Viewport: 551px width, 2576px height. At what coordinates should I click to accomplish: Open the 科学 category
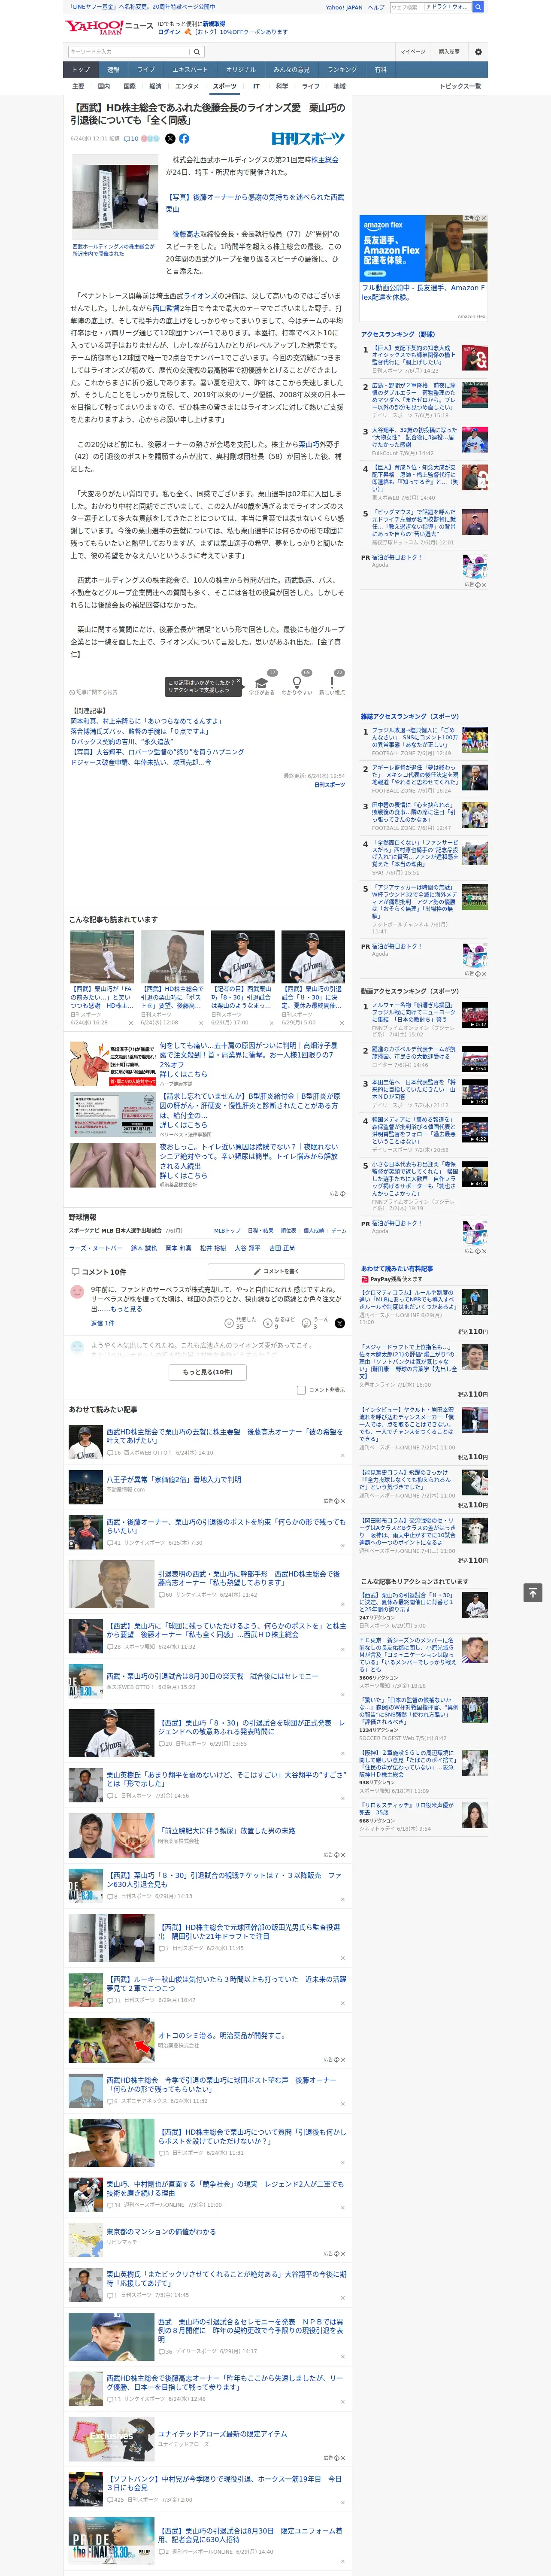pos(282,86)
